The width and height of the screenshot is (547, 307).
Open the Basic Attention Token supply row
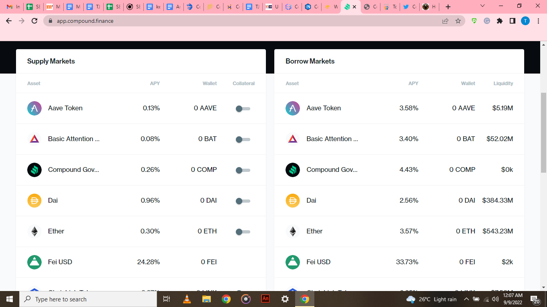pos(141,139)
